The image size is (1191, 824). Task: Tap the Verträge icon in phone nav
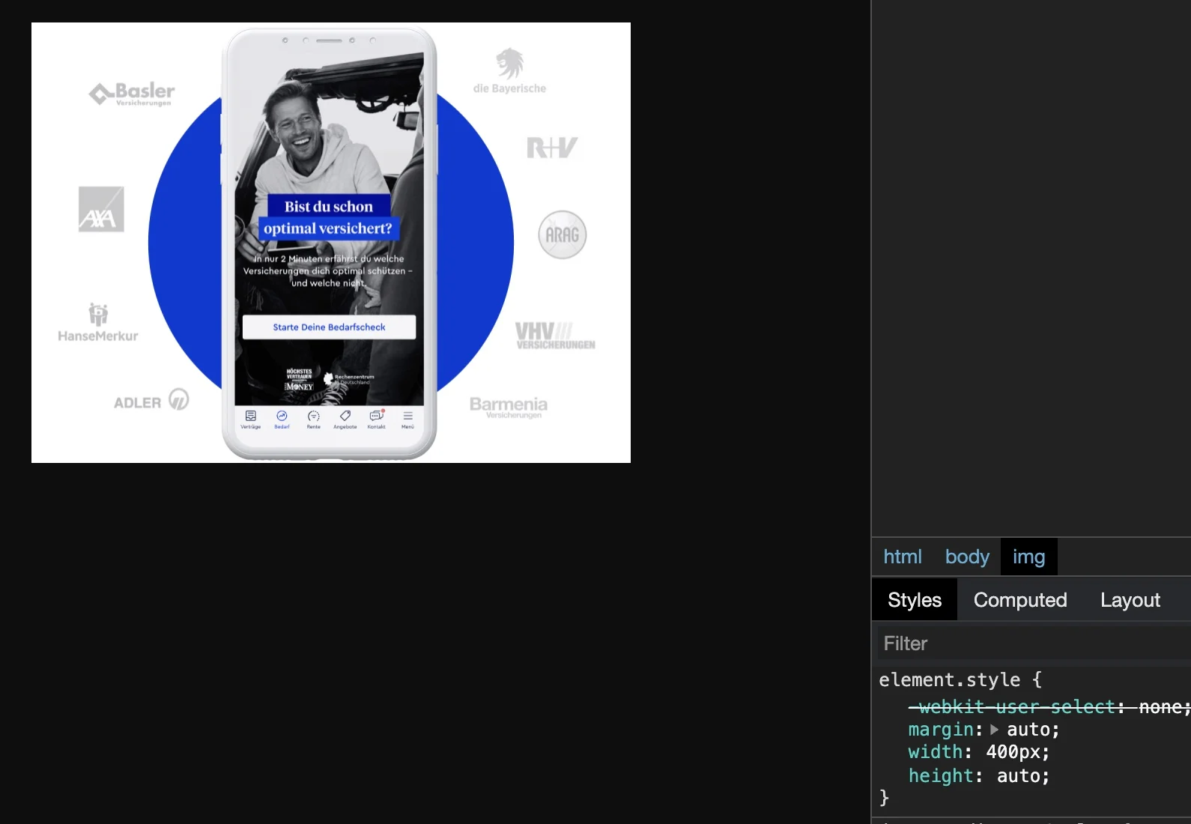[250, 419]
